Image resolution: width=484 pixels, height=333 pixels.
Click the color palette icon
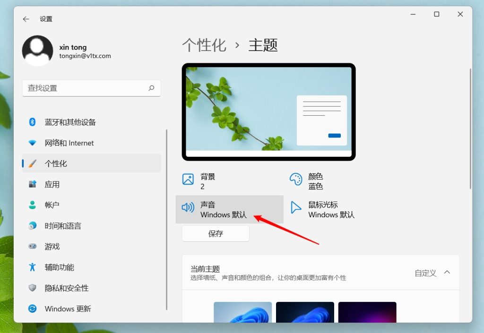(296, 179)
